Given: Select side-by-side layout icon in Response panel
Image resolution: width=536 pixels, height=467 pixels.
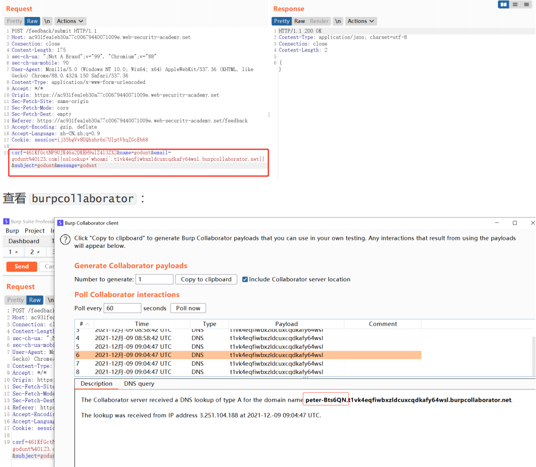Looking at the screenshot, I should pos(503,4).
